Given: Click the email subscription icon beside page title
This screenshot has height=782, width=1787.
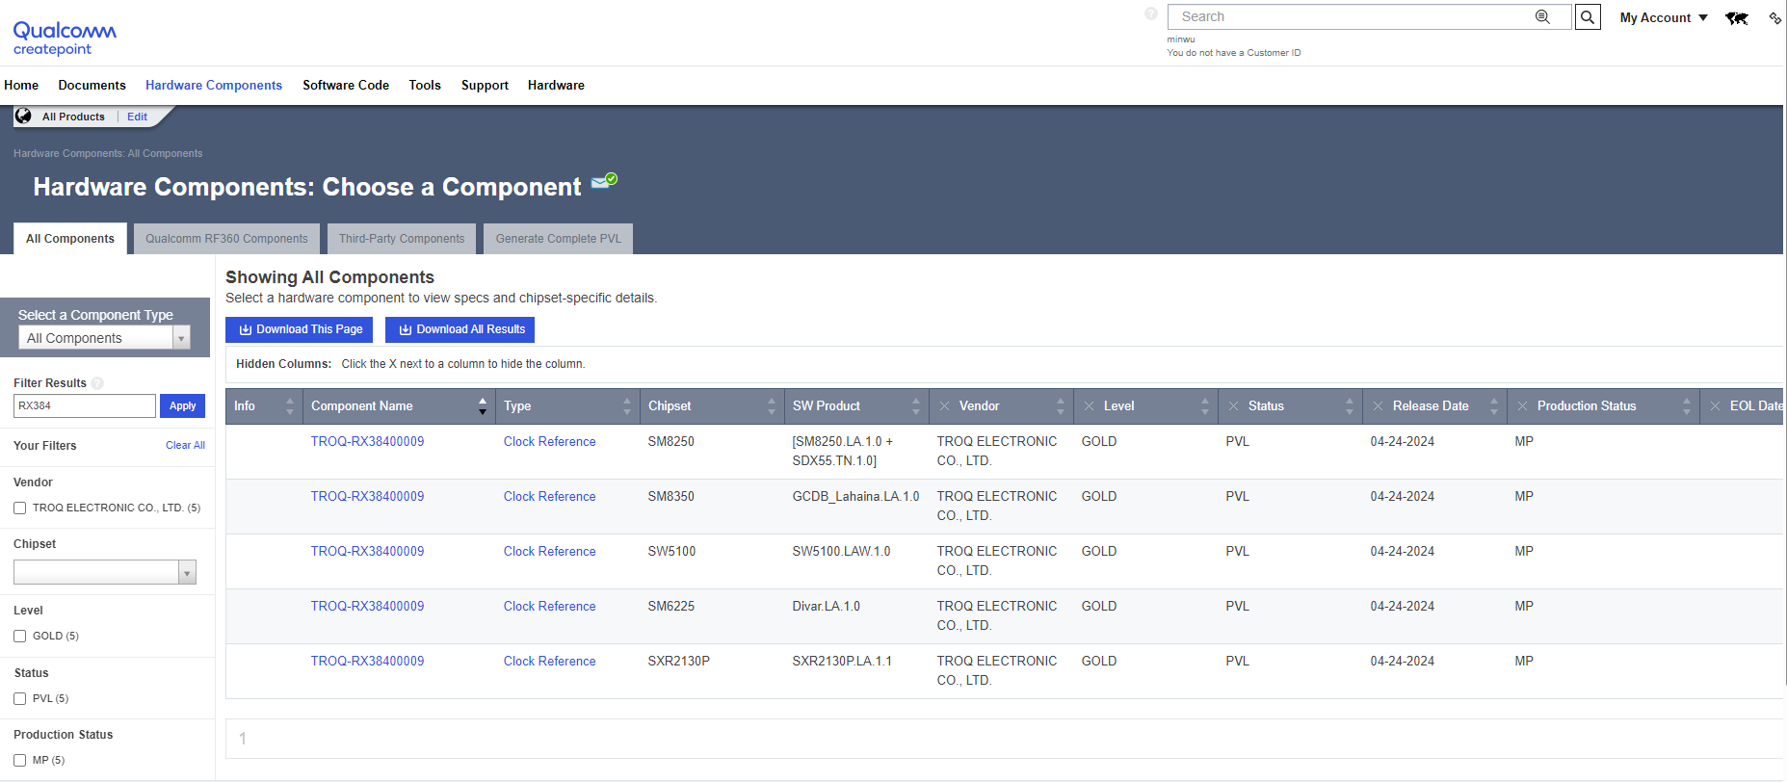Looking at the screenshot, I should click(x=604, y=181).
